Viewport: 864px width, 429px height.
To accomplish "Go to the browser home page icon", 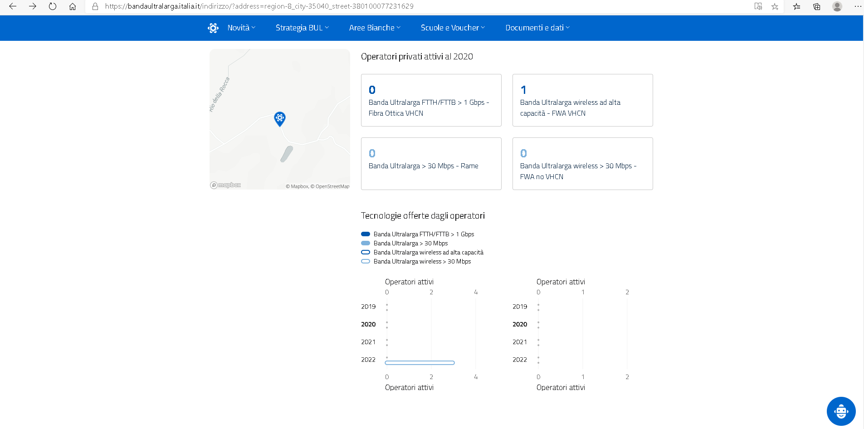I will [x=73, y=6].
